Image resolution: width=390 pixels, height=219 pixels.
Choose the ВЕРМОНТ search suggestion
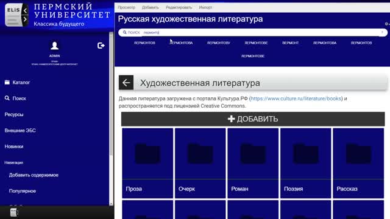290,43
